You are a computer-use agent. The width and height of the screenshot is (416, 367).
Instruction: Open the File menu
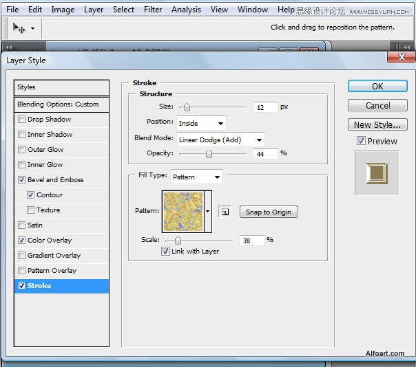click(x=12, y=10)
